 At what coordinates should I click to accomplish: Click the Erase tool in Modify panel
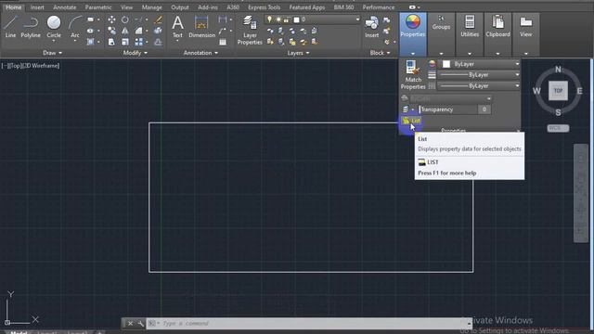pos(158,19)
